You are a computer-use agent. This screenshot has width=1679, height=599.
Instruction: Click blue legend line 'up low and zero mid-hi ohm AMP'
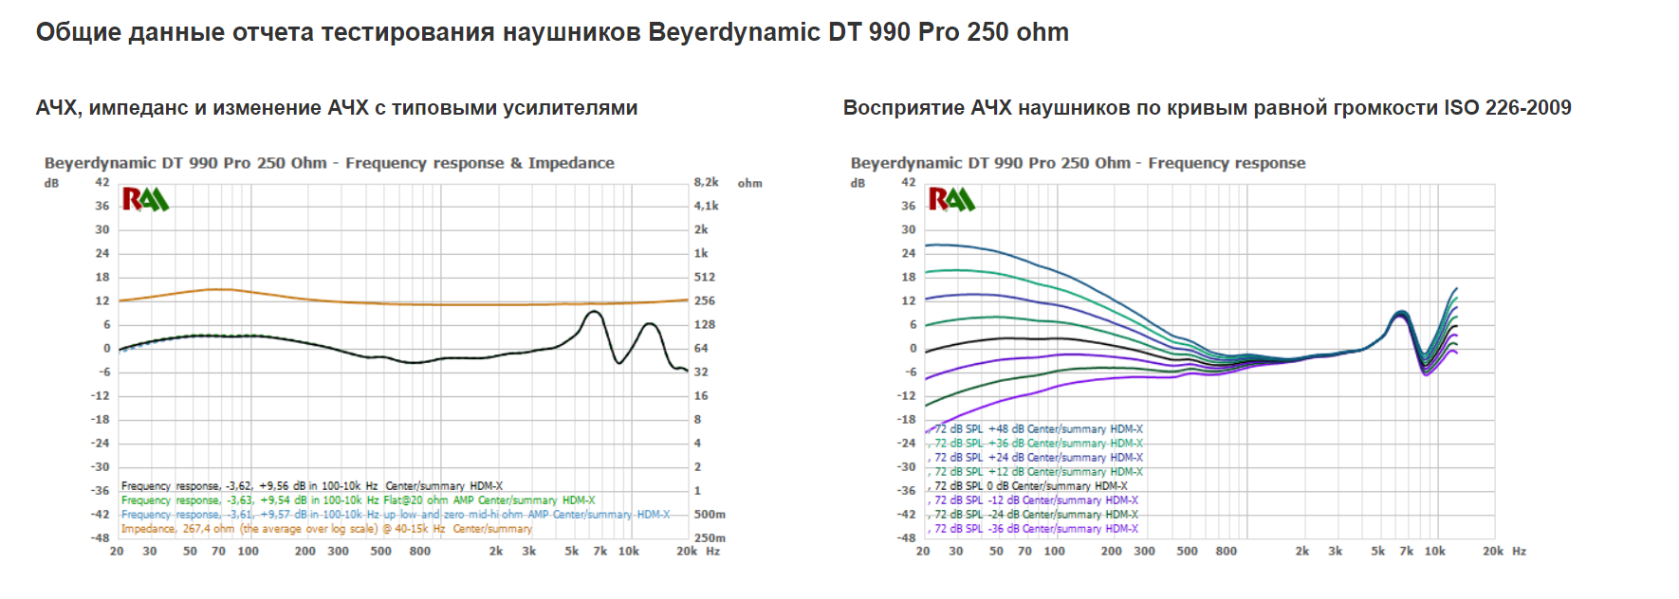point(396,515)
